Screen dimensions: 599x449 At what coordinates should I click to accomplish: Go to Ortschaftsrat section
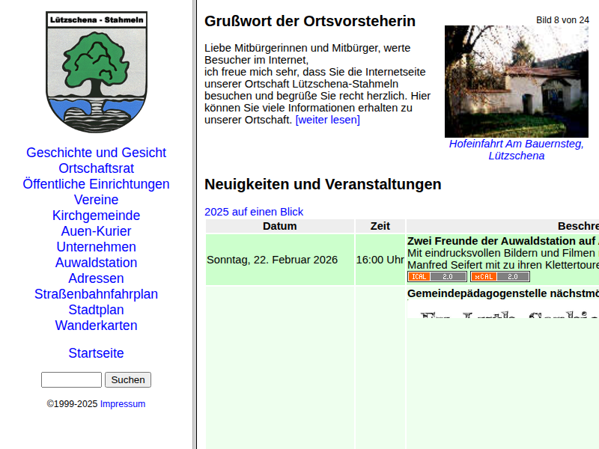(x=96, y=168)
